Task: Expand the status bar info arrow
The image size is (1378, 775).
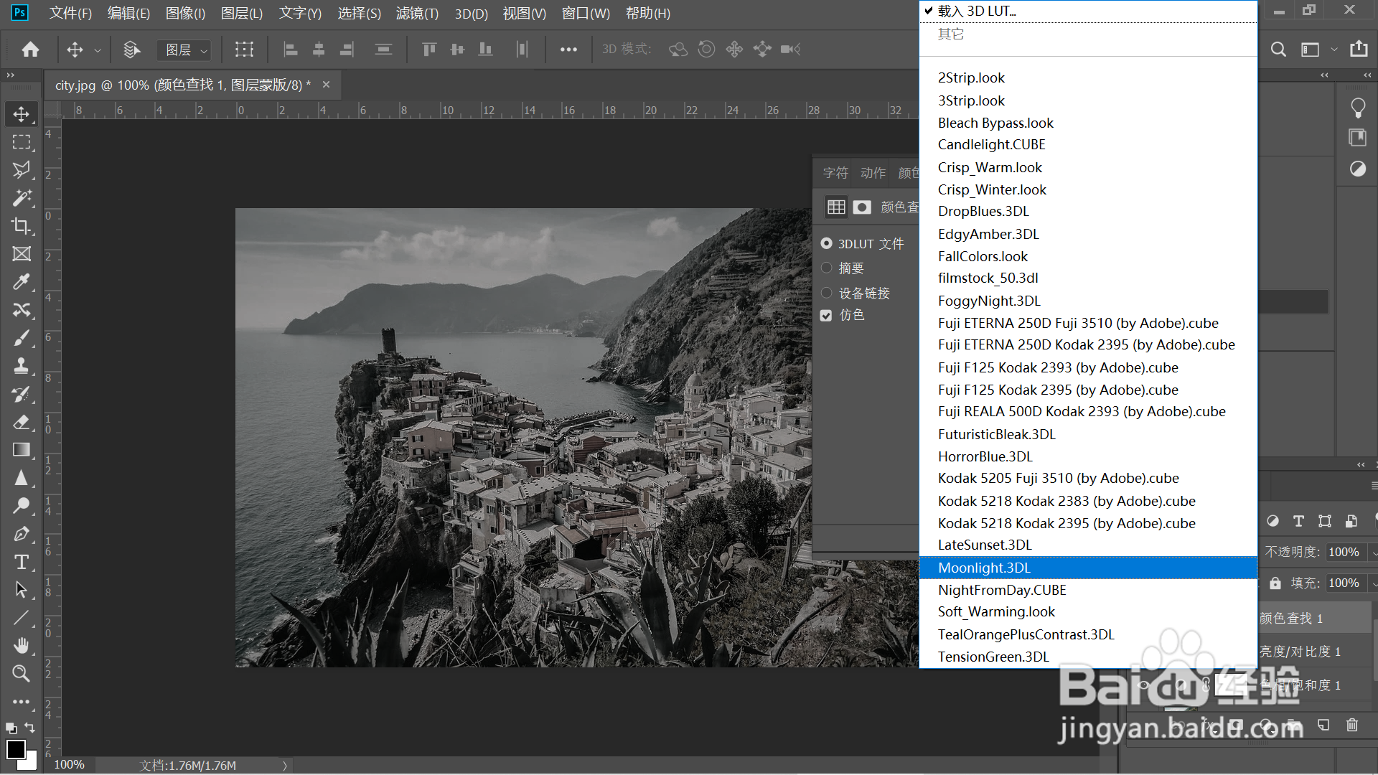Action: coord(285,766)
